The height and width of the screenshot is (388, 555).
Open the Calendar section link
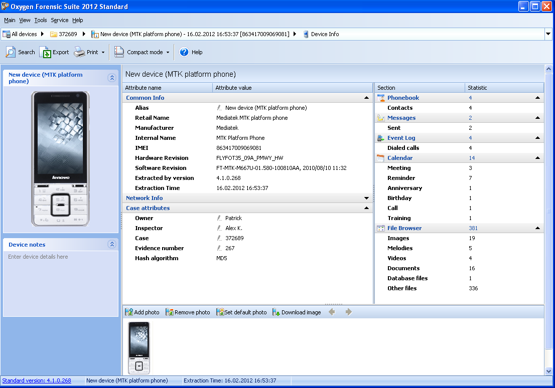400,158
